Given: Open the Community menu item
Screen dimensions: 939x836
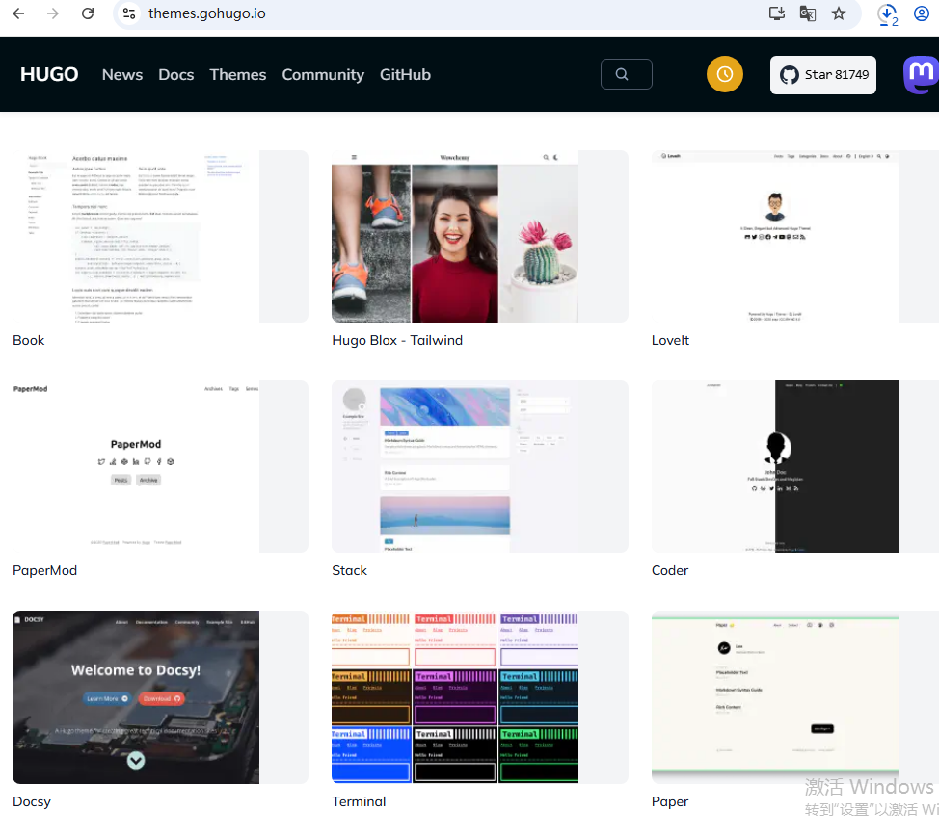Looking at the screenshot, I should pos(323,75).
